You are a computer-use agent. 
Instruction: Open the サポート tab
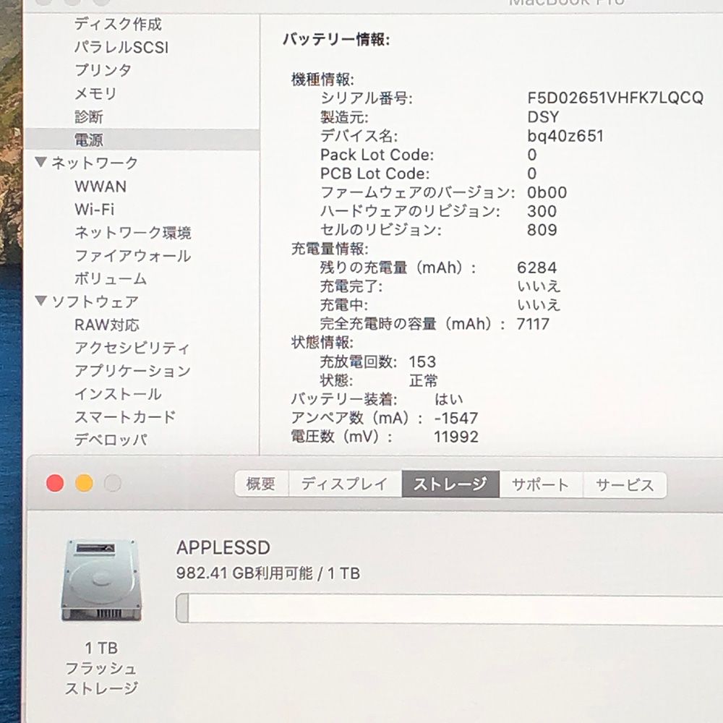click(x=541, y=484)
